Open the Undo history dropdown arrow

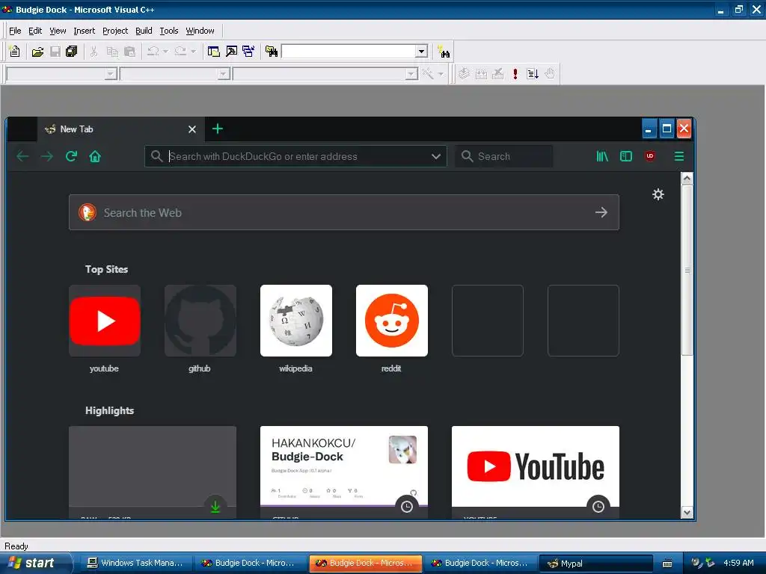tap(165, 52)
